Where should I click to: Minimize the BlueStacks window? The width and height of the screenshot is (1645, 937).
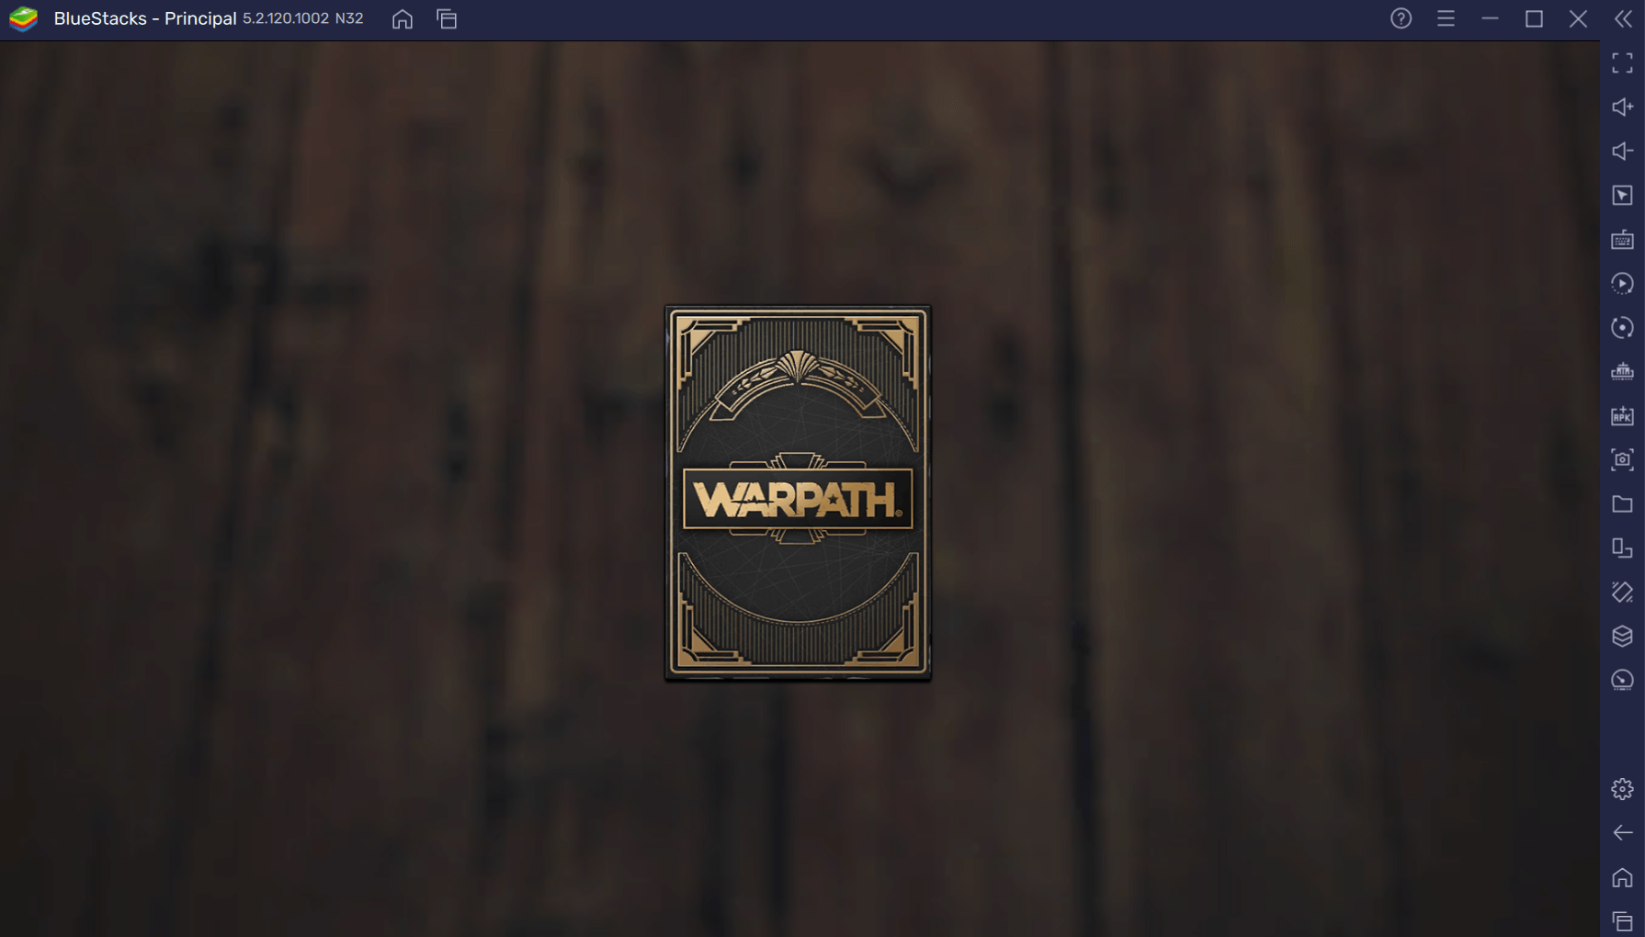[1490, 18]
